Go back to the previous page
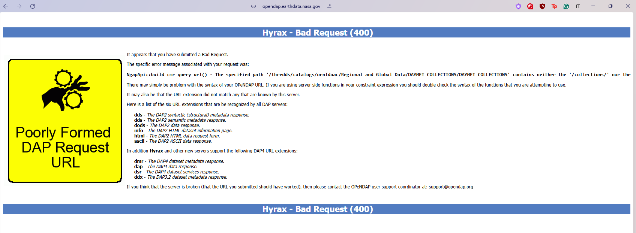 6,6
